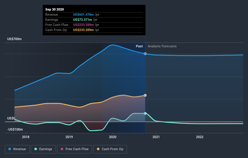Click the US$73.371m earnings value
248x158 pixels.
[x=82, y=20]
